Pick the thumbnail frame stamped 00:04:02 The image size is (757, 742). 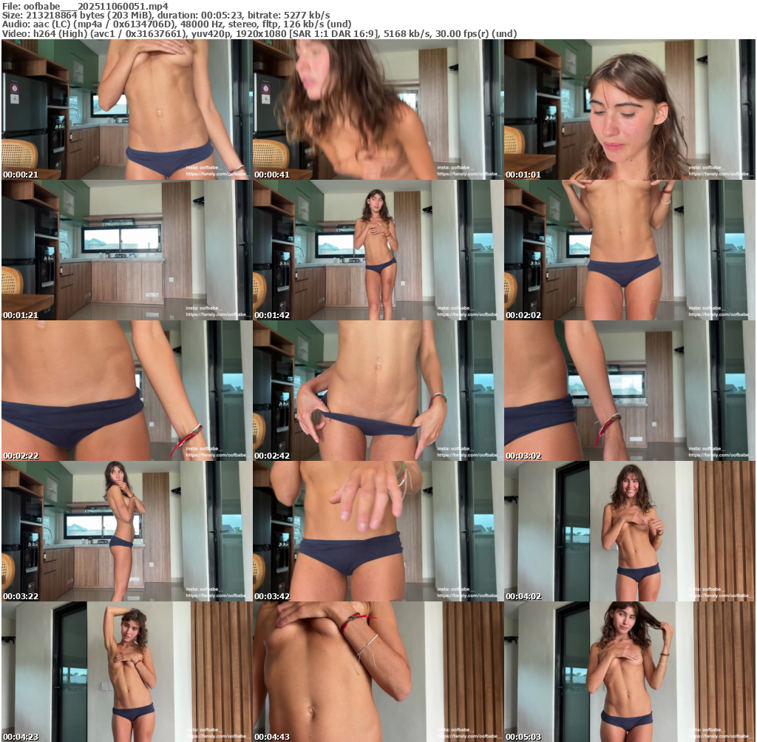630,531
